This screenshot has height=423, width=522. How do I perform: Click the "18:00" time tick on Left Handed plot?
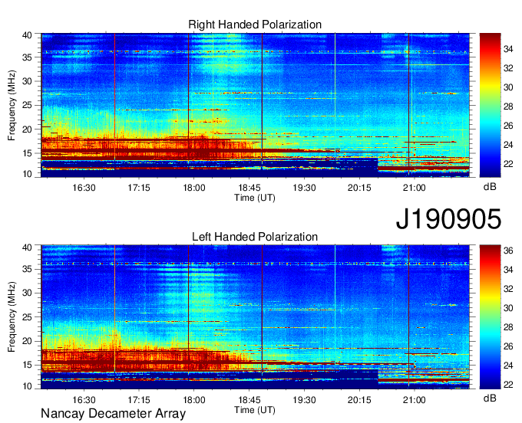(x=194, y=400)
